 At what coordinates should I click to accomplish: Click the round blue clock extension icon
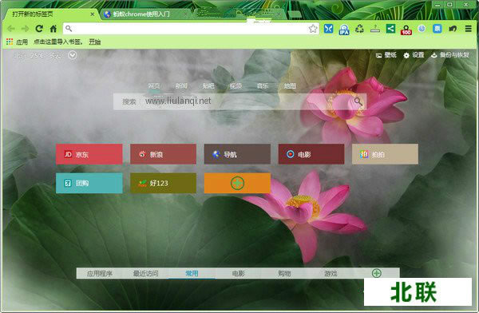point(422,29)
